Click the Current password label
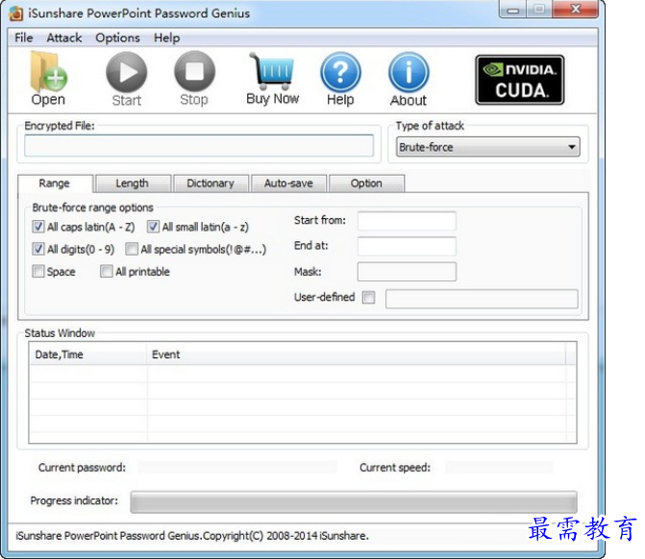This screenshot has width=645, height=559. [82, 468]
